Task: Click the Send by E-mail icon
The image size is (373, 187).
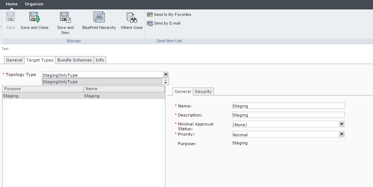Action: 150,23
